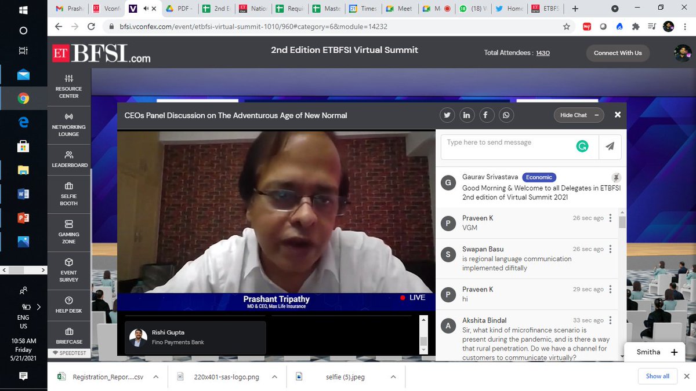This screenshot has height=391, width=696.
Task: Click the Hide Chat button
Action: [x=579, y=115]
